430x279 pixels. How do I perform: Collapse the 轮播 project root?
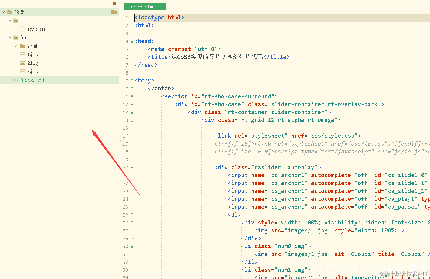[3, 12]
